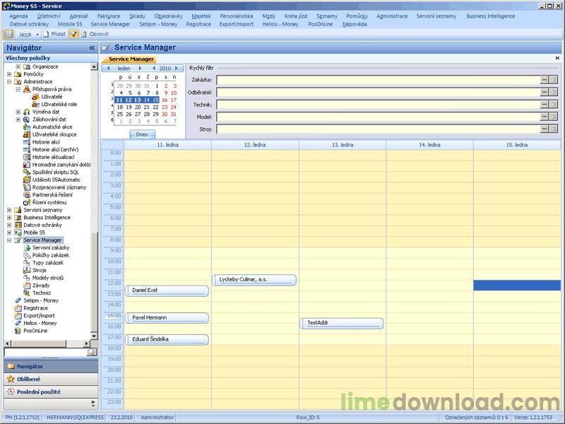Open the Účetnictví menu
The image size is (565, 424).
pos(49,16)
